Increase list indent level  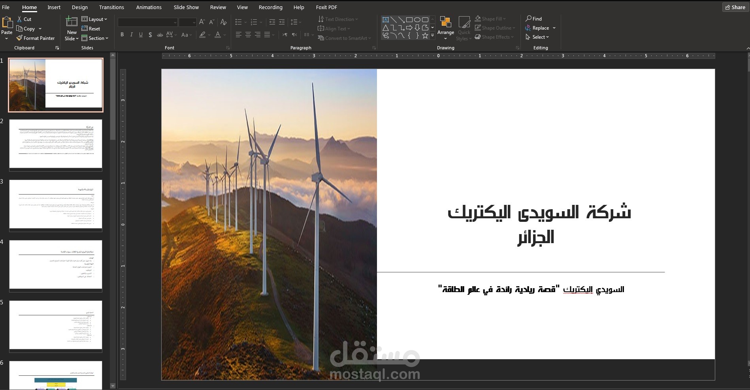tap(281, 22)
